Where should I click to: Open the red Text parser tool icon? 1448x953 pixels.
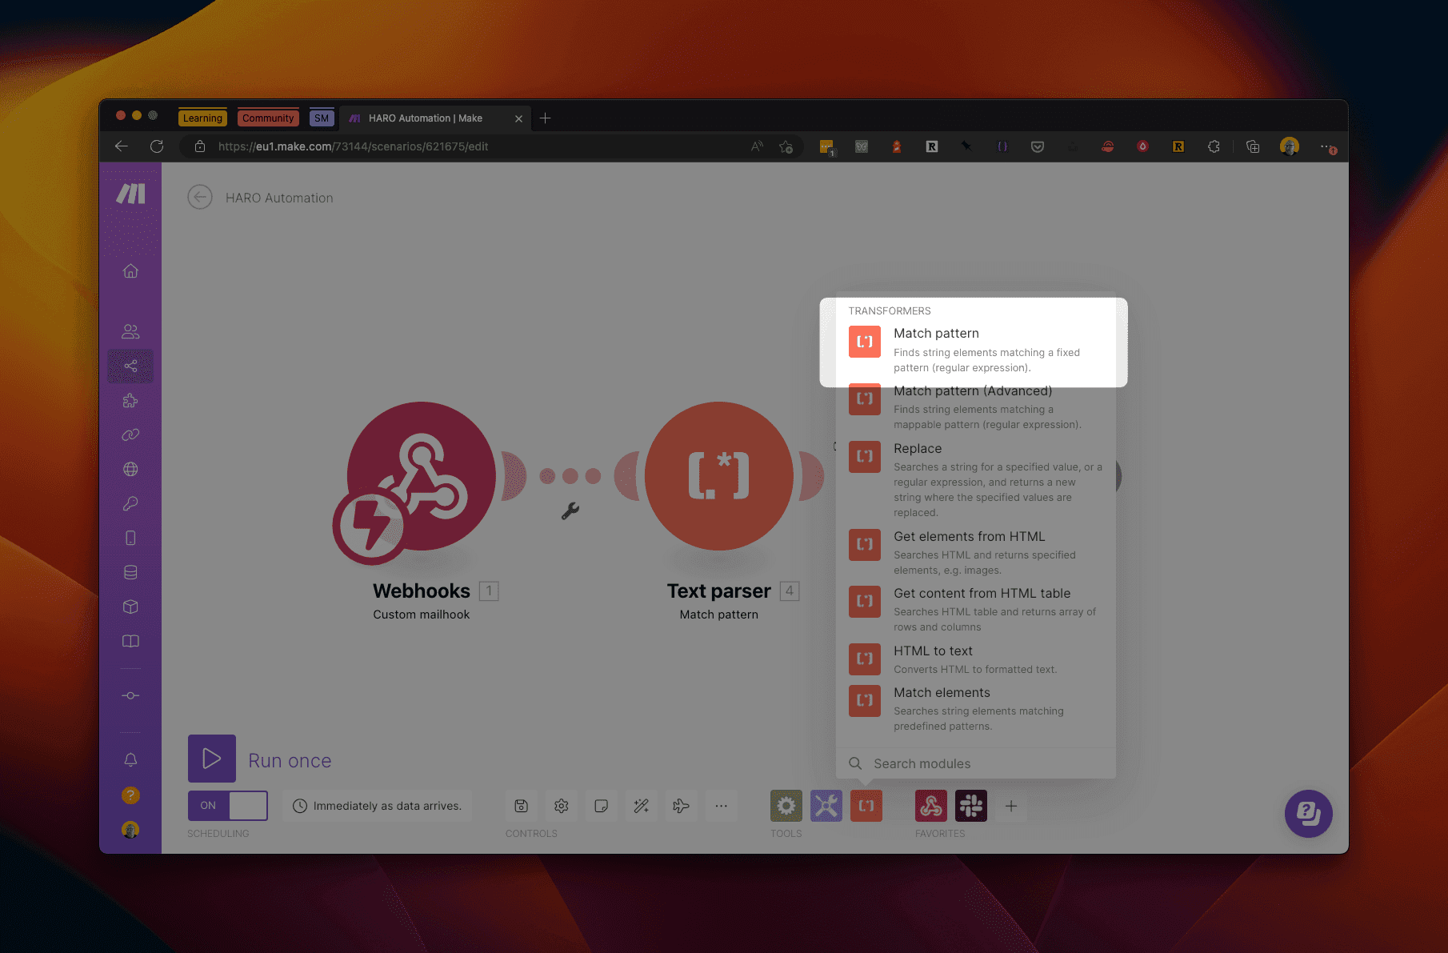click(x=866, y=806)
